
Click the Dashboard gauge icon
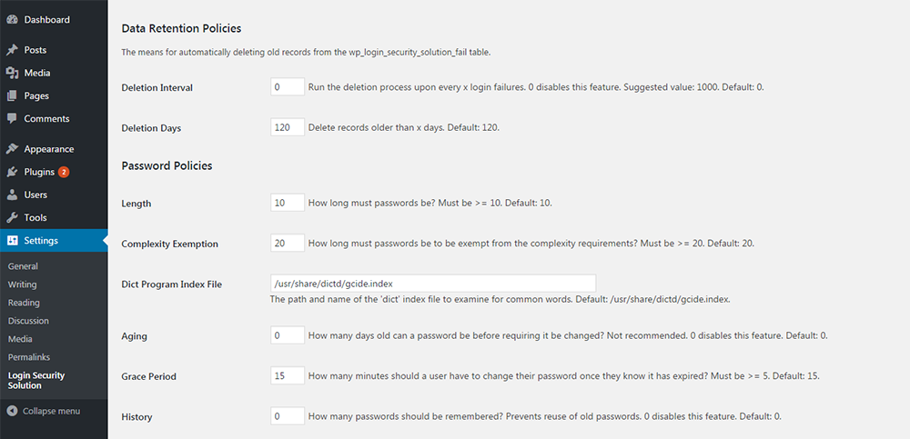[12, 20]
